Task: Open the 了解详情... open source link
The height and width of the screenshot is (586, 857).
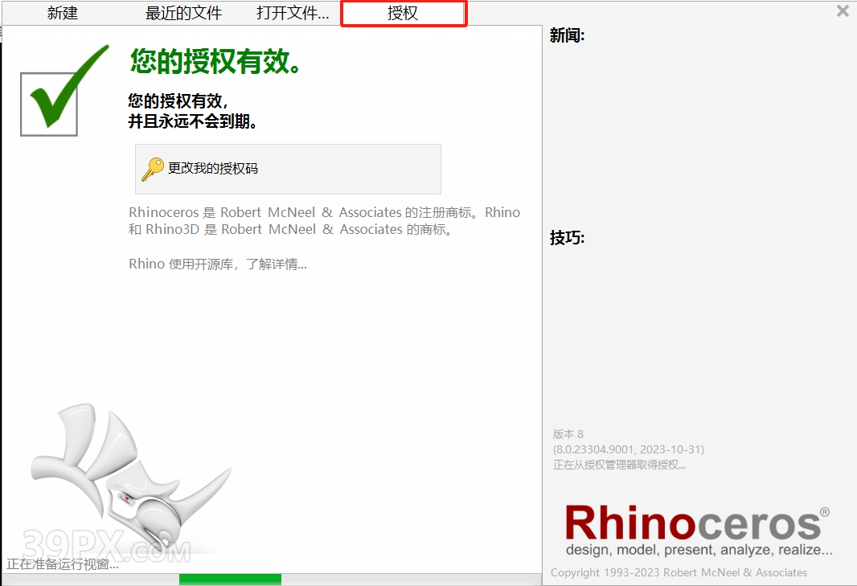Action: pyautogui.click(x=276, y=264)
